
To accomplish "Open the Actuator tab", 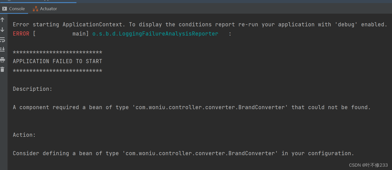I will click(45, 9).
